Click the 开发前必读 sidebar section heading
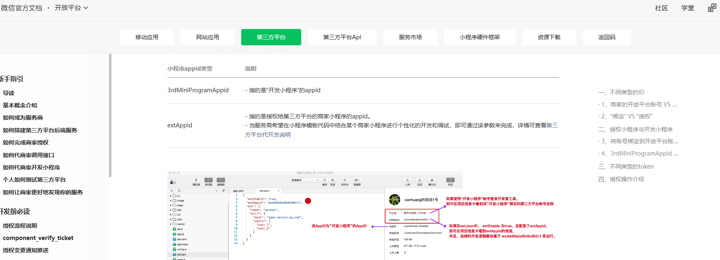The width and height of the screenshot is (720, 260). click(x=15, y=211)
